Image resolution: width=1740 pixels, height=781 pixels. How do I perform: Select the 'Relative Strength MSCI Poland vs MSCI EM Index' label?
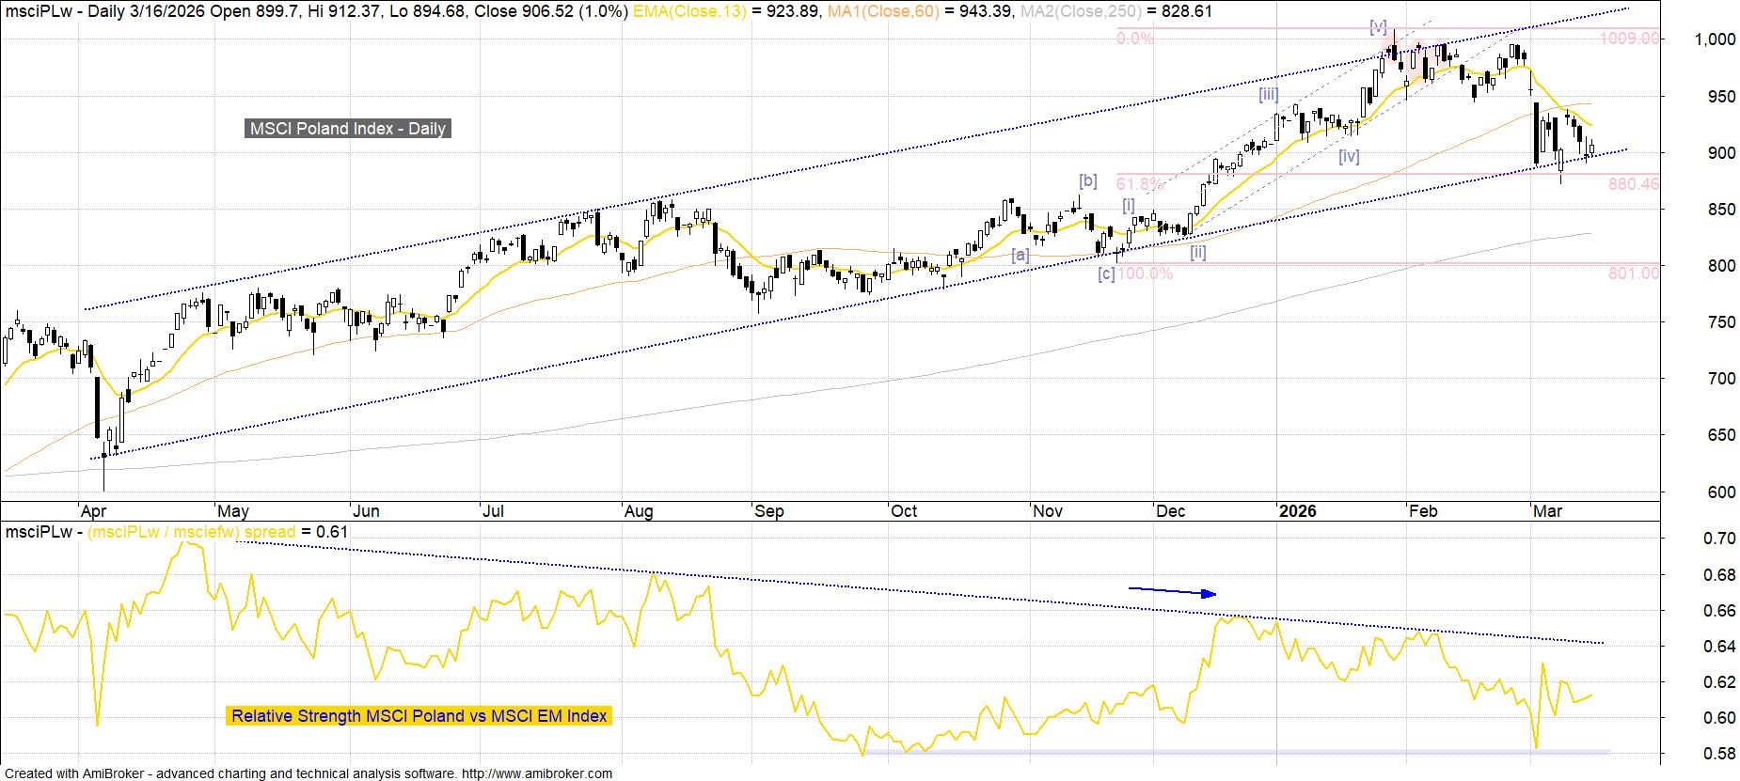tap(419, 716)
